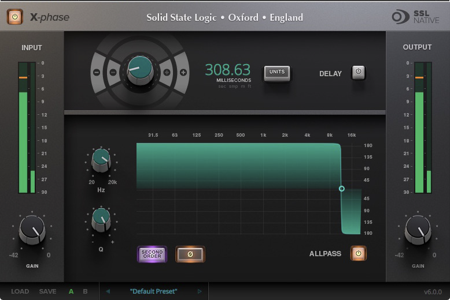Click the Hz frequency knob

click(101, 160)
